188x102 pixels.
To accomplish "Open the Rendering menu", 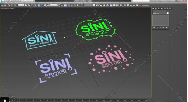I will click(x=58, y=3).
